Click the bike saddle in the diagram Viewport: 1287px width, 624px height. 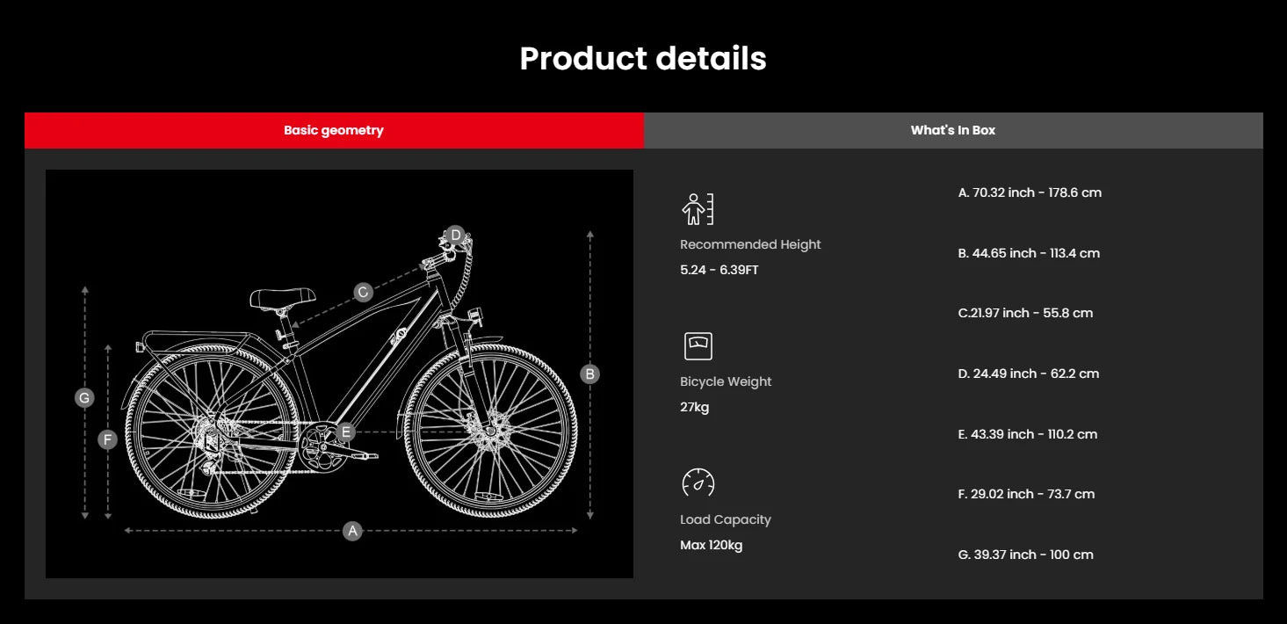[283, 298]
